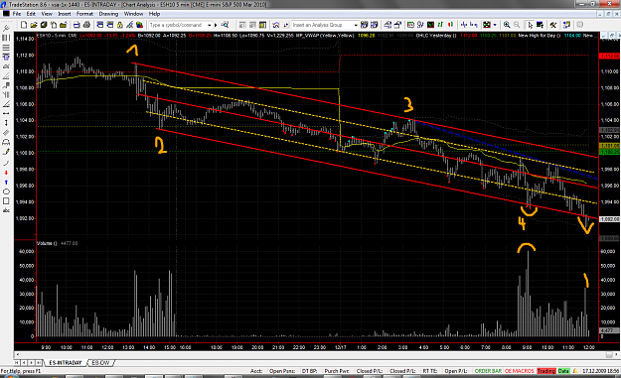Switch to the ES-DW workspace tab
The image size is (621, 378).
coord(100,362)
